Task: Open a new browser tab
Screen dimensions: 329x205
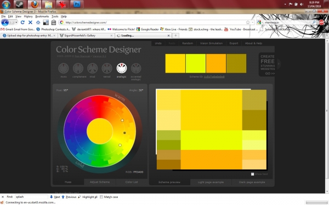Action: point(175,36)
